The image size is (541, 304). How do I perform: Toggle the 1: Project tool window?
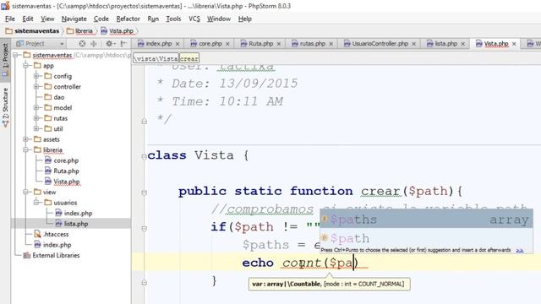tap(5, 60)
